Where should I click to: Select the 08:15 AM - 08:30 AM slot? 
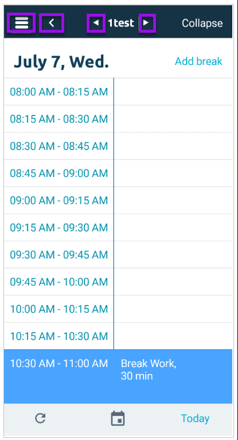pyautogui.click(x=118, y=119)
